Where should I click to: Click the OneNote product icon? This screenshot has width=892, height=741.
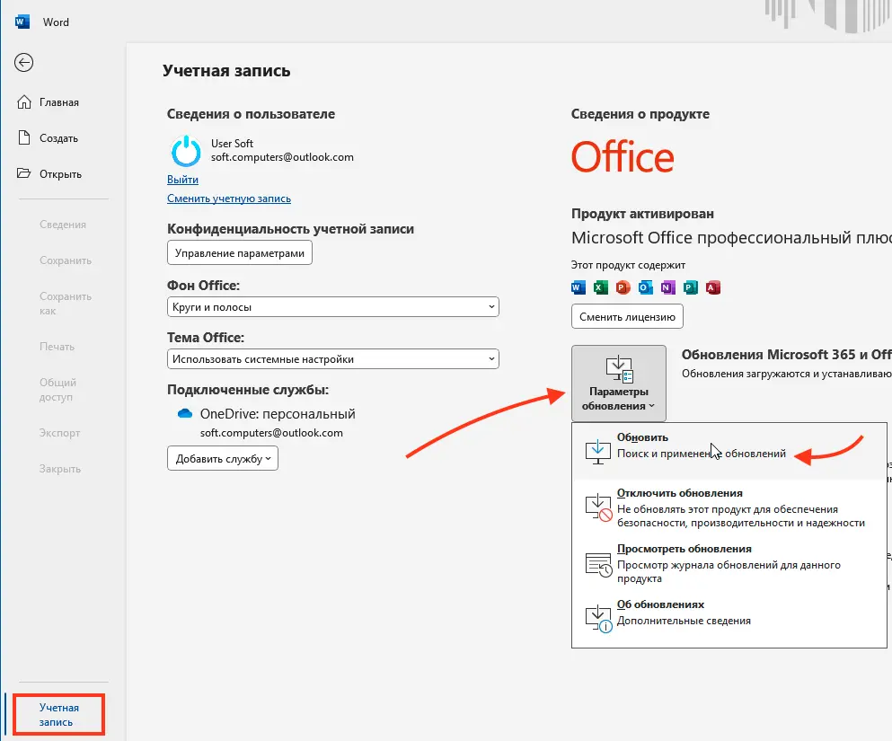[667, 287]
